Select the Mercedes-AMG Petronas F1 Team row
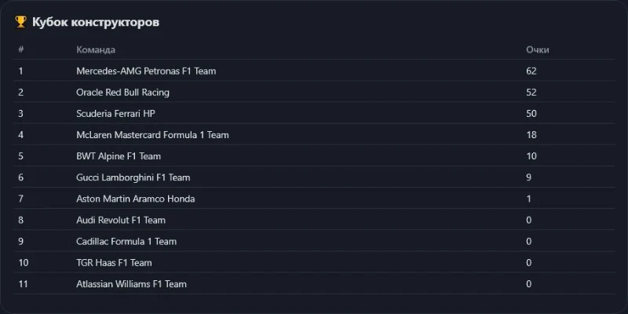This screenshot has width=628, height=314. point(313,71)
